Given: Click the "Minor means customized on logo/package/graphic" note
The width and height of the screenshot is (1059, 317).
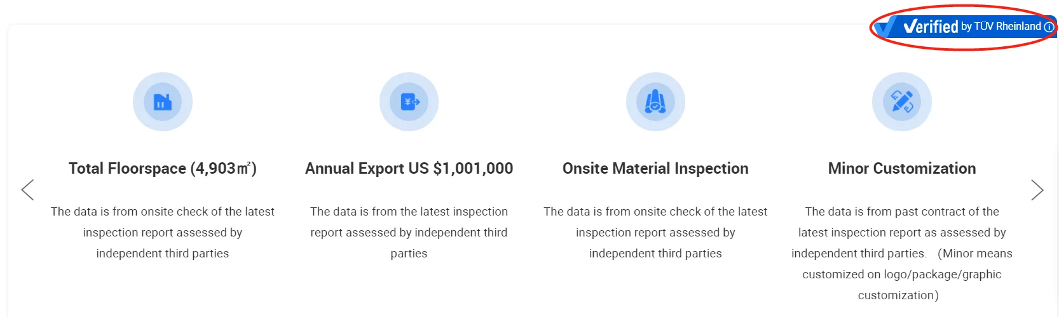Looking at the screenshot, I should point(901,275).
